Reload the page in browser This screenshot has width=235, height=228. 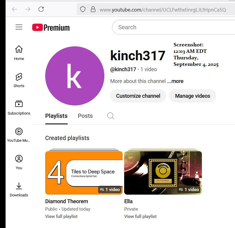[41, 9]
